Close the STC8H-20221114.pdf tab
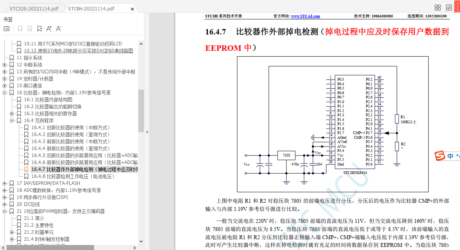Image resolution: width=460 pixels, height=250 pixels. coord(132,9)
